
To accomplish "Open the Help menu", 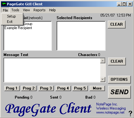I will tap(52, 10).
